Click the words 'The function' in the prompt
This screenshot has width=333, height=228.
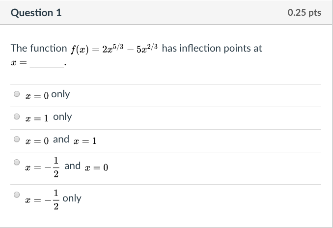click(39, 48)
